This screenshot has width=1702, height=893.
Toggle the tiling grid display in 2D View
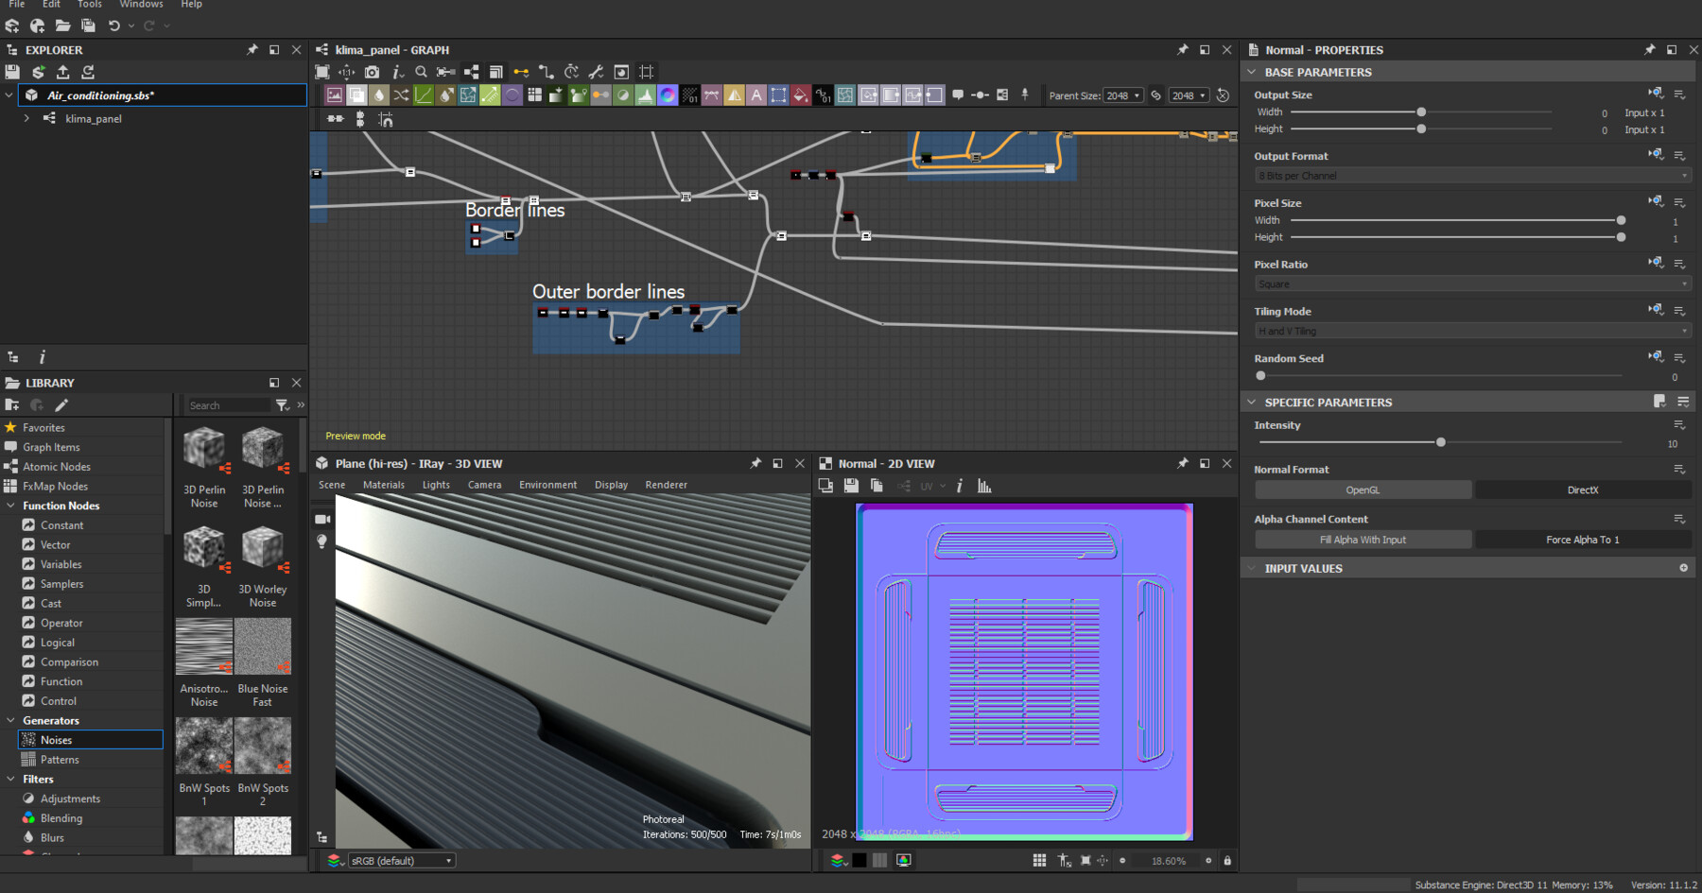pyautogui.click(x=1038, y=861)
